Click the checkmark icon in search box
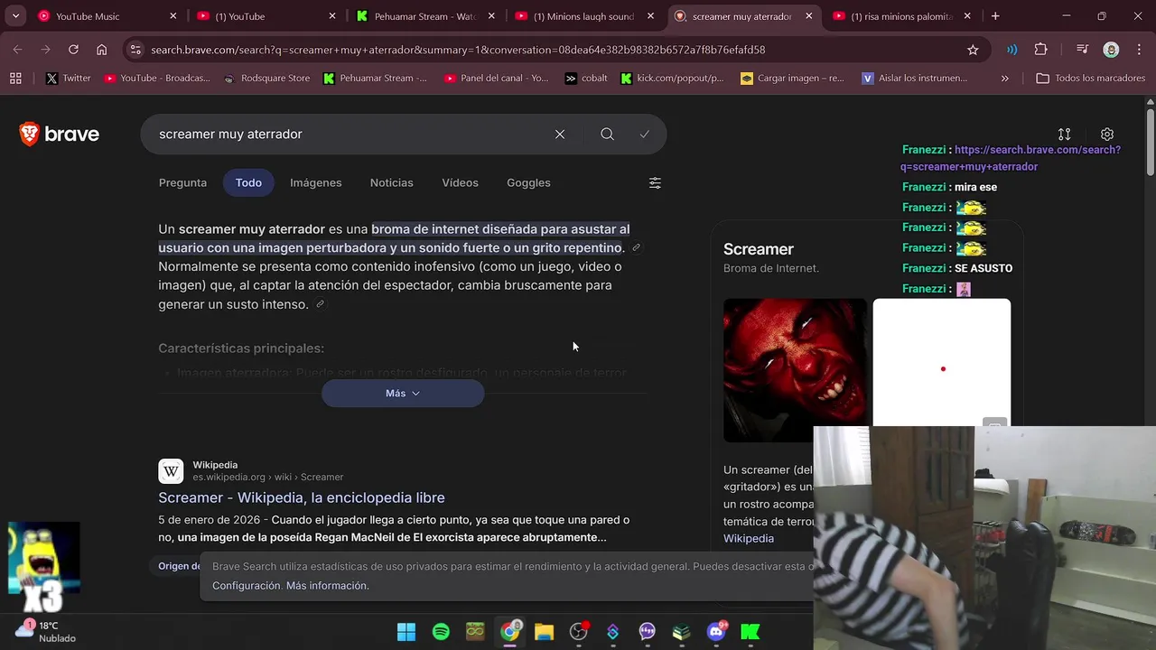1156x650 pixels. (x=645, y=134)
